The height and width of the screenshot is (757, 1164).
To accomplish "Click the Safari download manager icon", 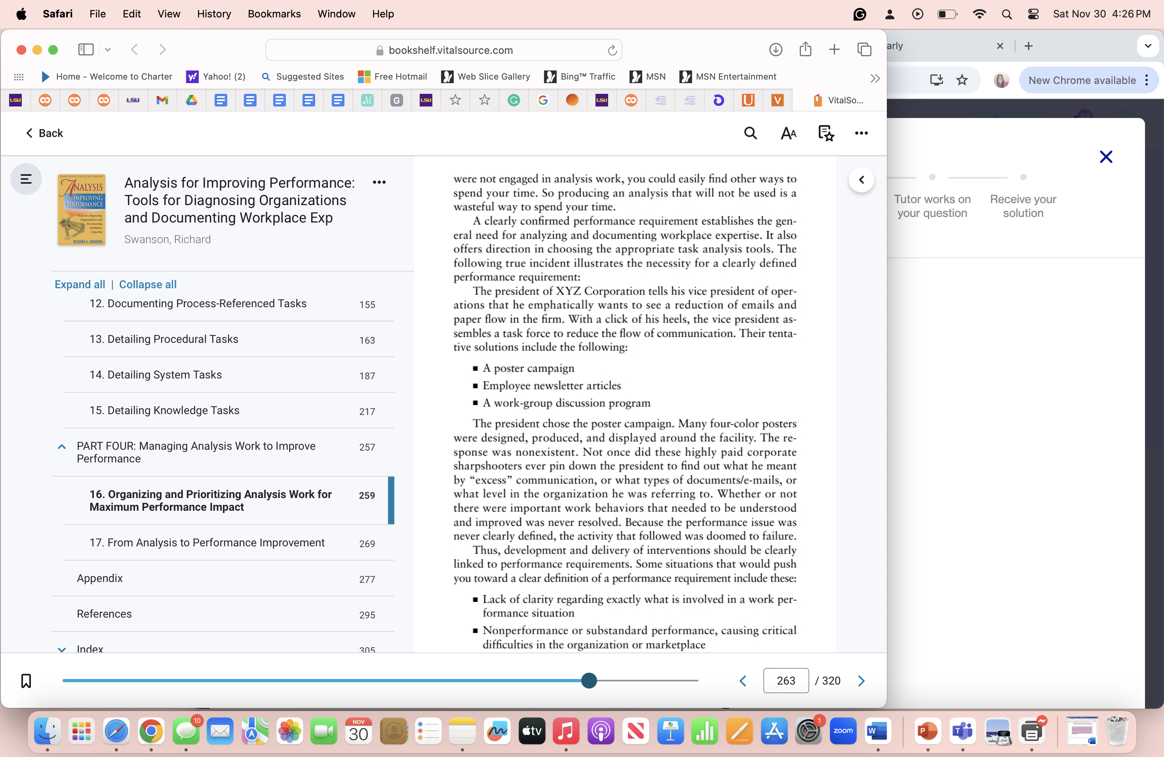I will click(x=775, y=49).
